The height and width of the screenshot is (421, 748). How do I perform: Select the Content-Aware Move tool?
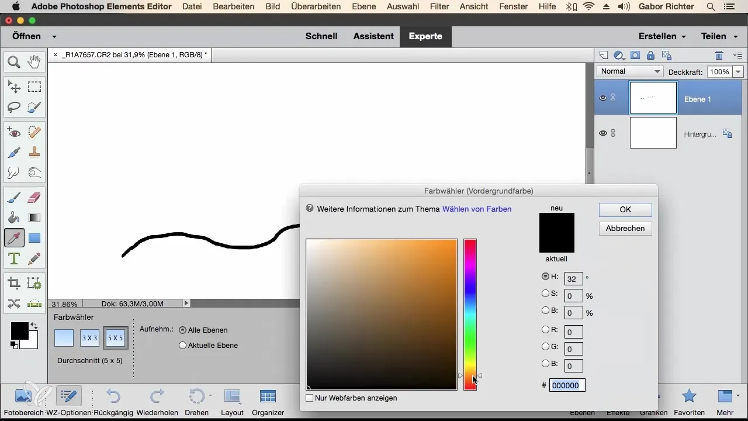coord(14,303)
